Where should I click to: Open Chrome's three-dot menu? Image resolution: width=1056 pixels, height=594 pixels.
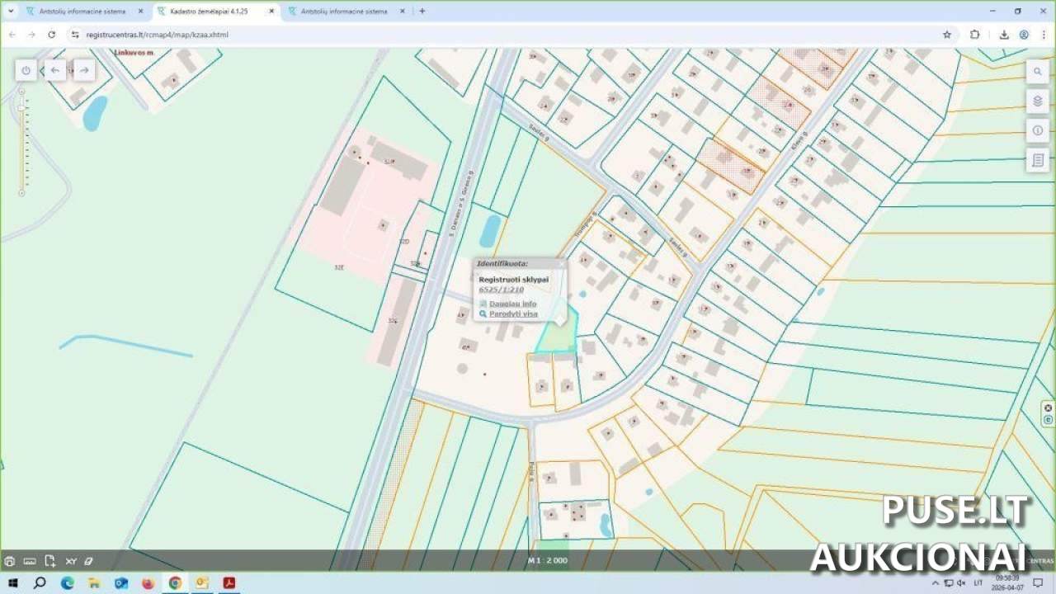pyautogui.click(x=1043, y=35)
